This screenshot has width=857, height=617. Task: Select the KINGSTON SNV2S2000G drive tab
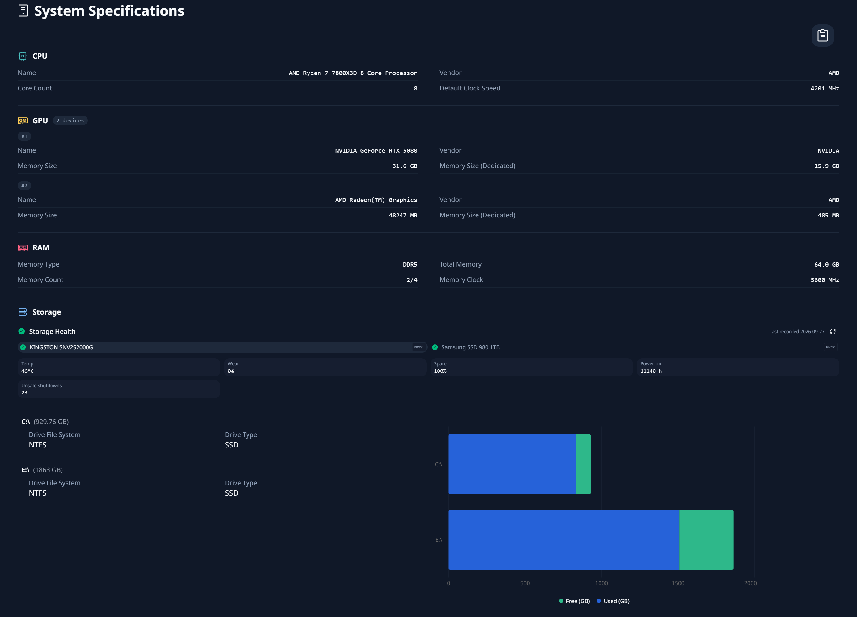223,347
